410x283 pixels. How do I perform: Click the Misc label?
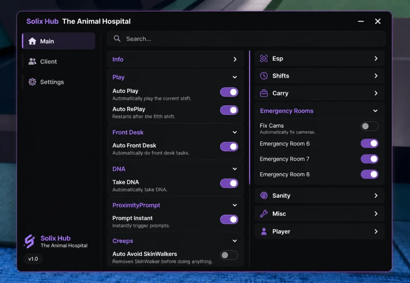(x=279, y=213)
